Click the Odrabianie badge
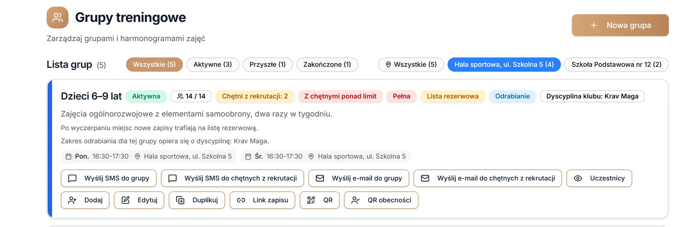Screen dimensions: 682x227 pyautogui.click(x=512, y=96)
